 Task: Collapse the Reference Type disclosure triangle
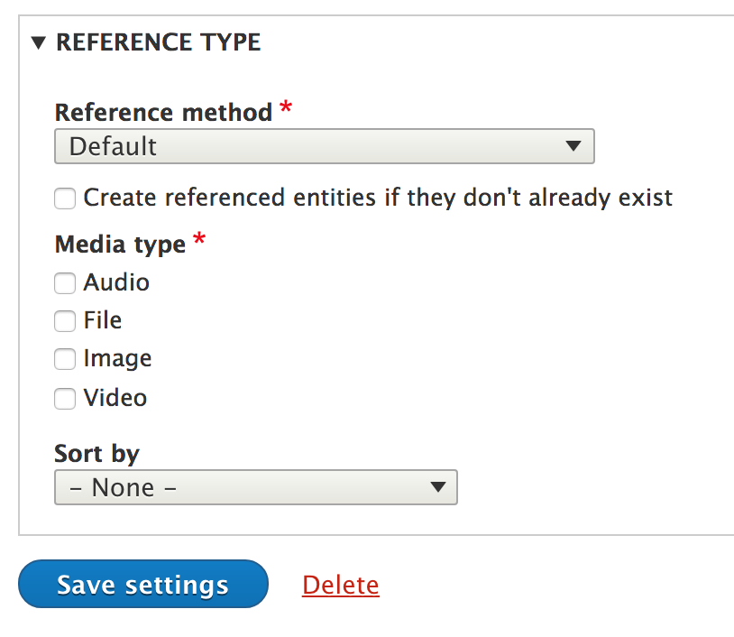click(38, 42)
